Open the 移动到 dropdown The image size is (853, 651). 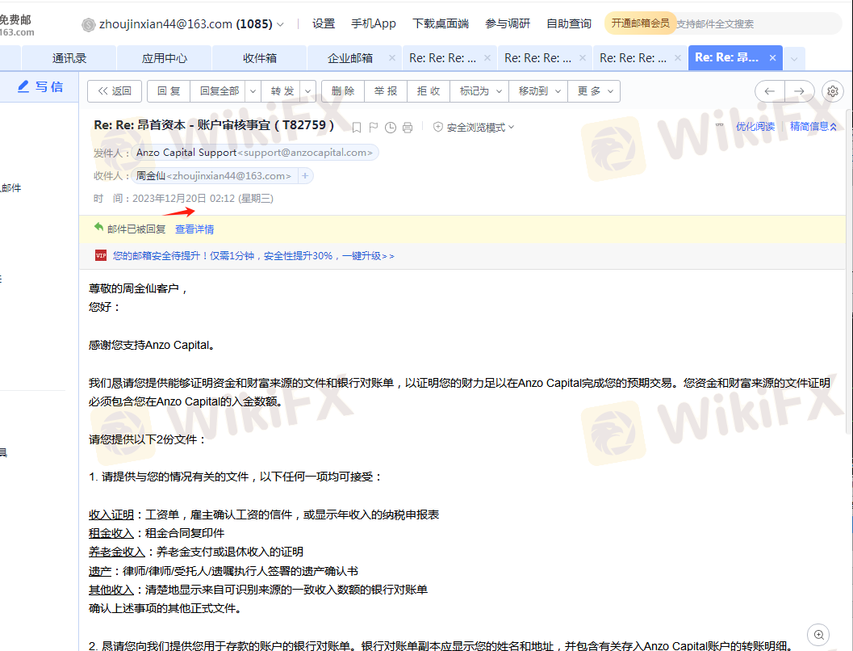(538, 91)
